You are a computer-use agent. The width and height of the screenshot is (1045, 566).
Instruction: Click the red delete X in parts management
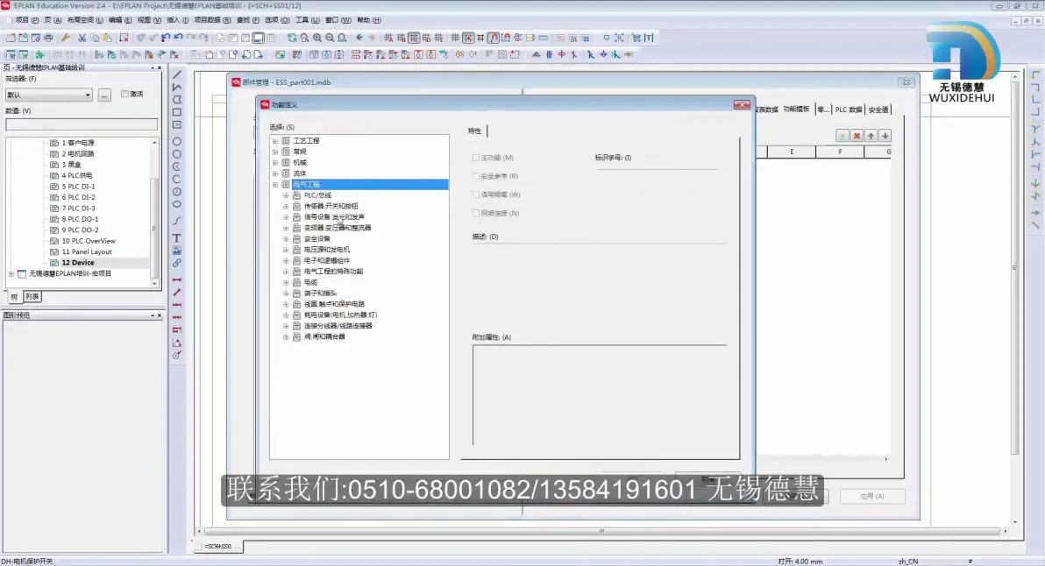tap(857, 136)
